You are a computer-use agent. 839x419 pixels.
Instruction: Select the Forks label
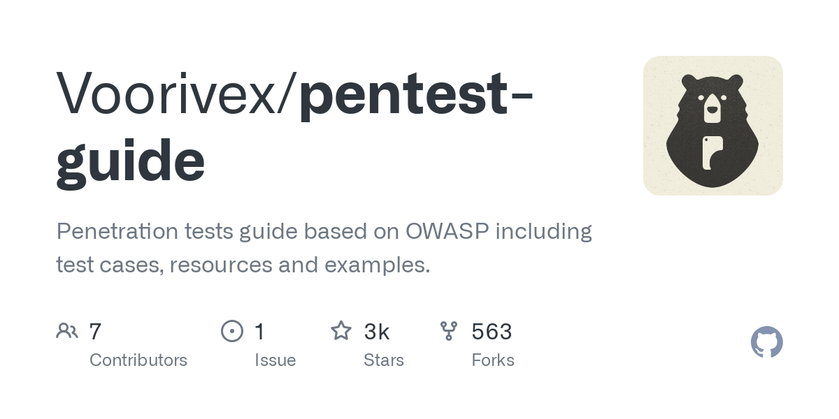(x=493, y=360)
